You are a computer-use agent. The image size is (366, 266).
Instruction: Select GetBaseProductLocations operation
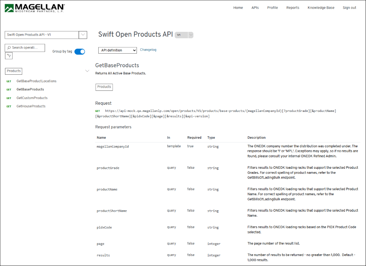point(36,81)
